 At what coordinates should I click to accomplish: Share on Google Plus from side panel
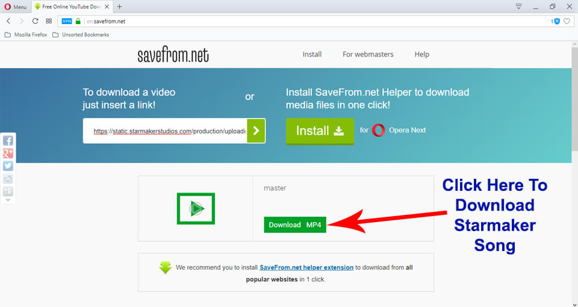8,153
